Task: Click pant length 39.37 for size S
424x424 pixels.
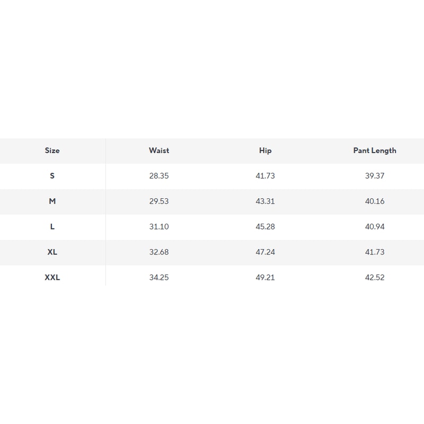Action: (375, 176)
